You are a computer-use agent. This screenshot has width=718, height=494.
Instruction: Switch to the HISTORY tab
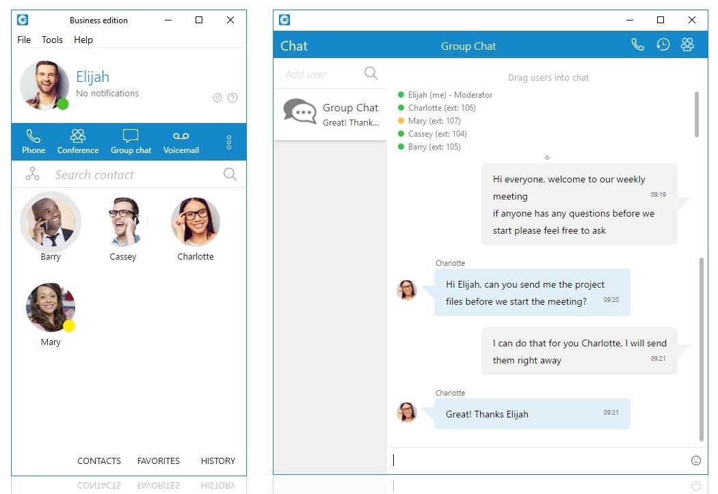point(217,461)
